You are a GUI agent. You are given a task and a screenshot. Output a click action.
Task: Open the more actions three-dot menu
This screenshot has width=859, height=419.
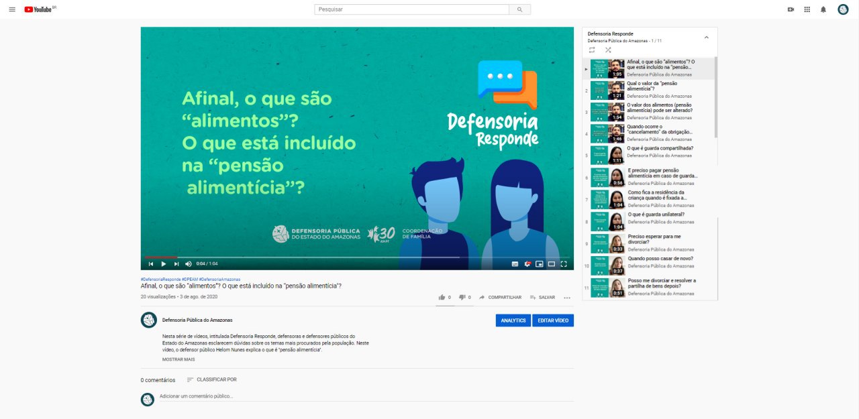(x=567, y=297)
